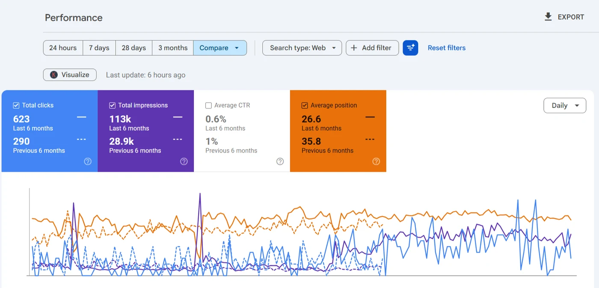This screenshot has height=288, width=599.
Task: Click the Add filter button
Action: click(x=372, y=48)
